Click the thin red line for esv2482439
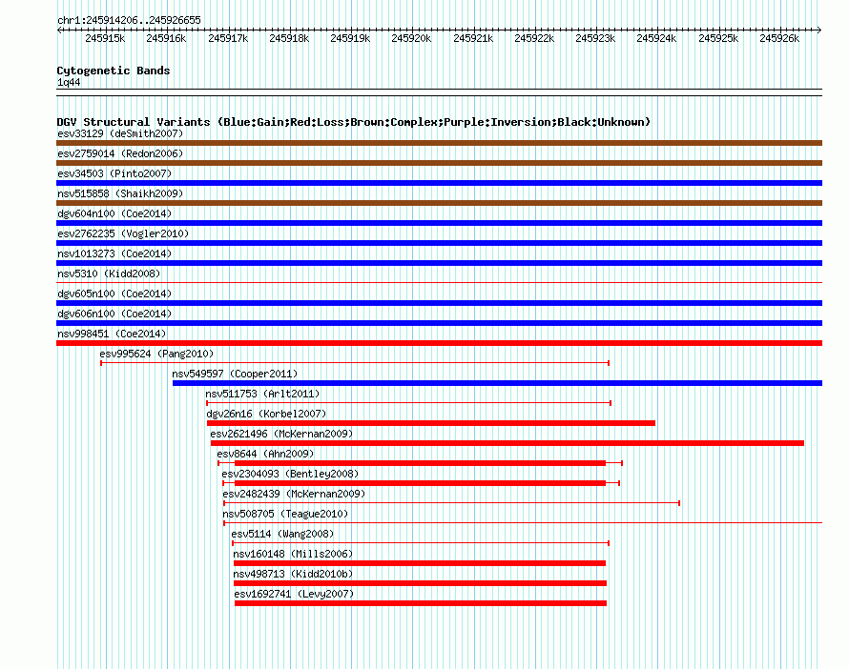This screenshot has width=849, height=669. coord(451,503)
